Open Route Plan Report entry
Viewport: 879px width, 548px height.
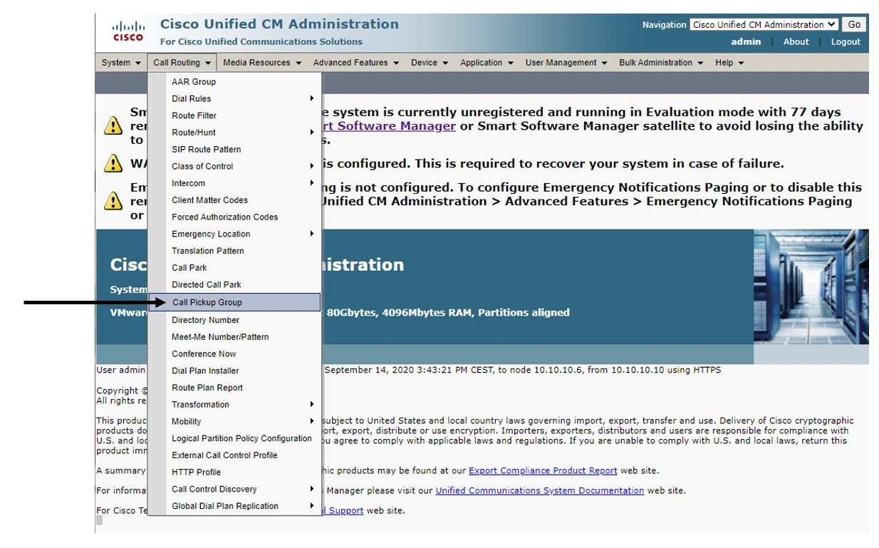click(x=234, y=388)
